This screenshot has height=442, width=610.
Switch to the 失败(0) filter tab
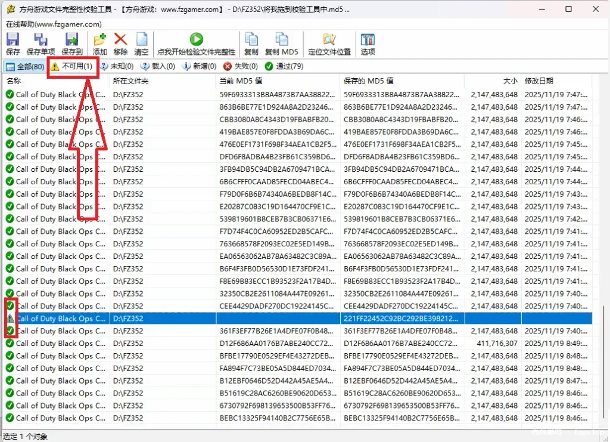pyautogui.click(x=241, y=66)
